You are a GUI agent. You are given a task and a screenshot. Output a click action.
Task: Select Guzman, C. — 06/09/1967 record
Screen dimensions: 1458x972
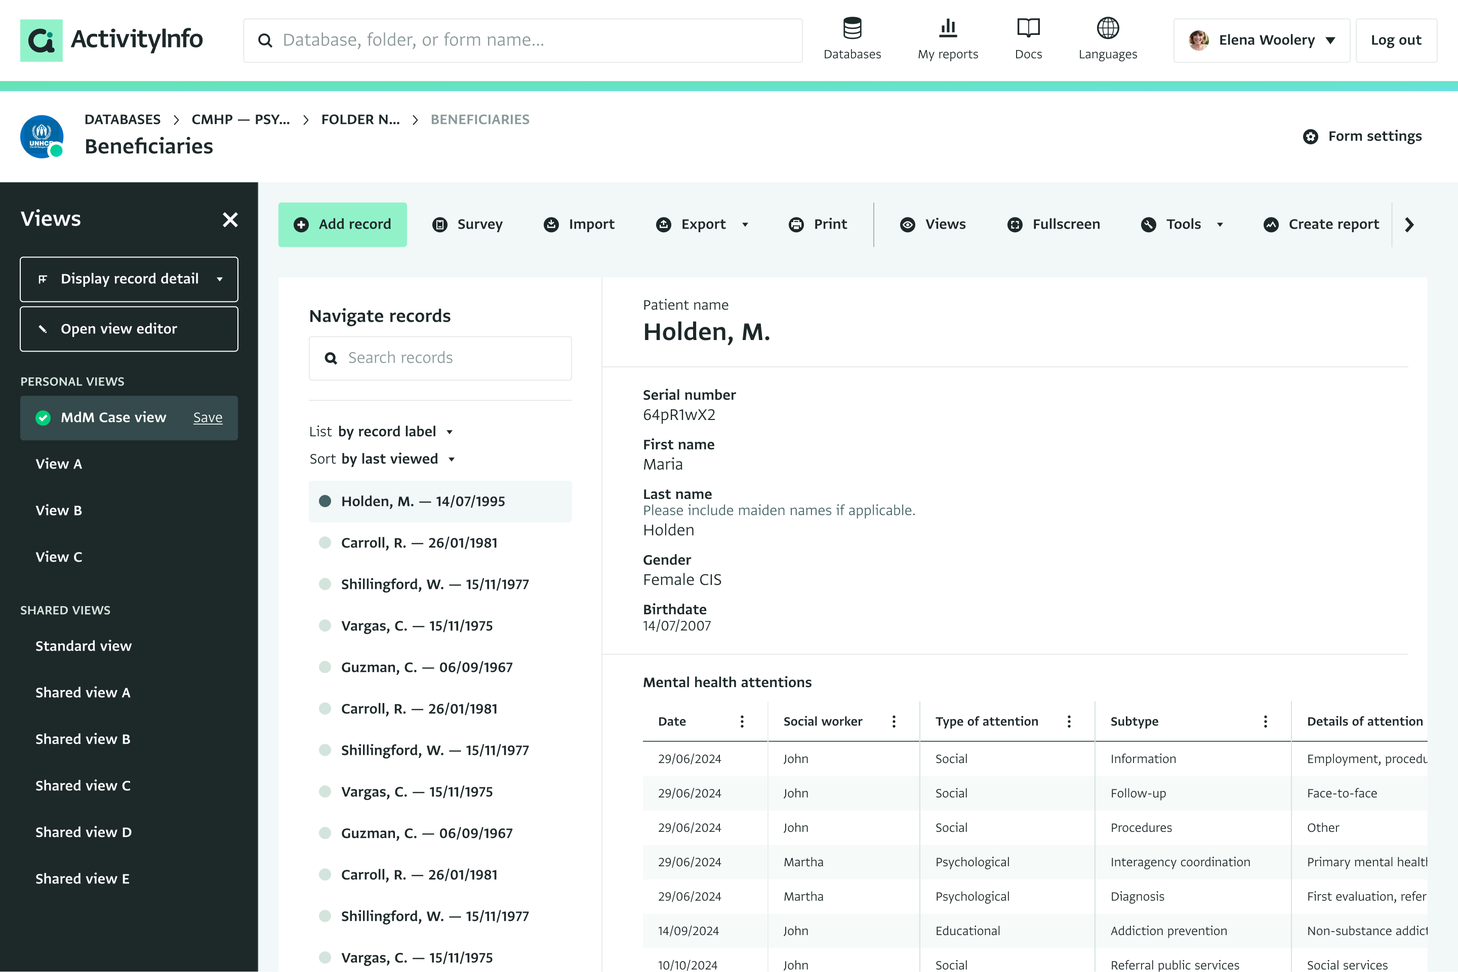[427, 667]
